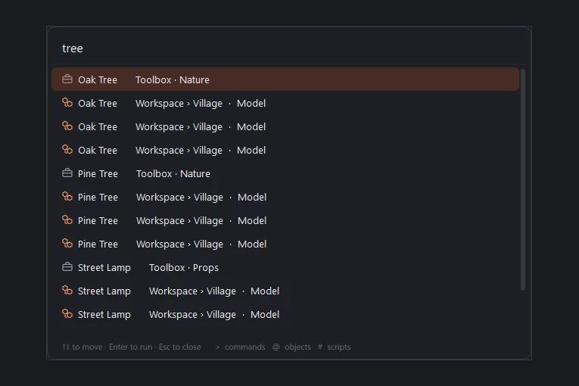Click the "@ objects" filter hint
This screenshot has height=386, width=579.
(x=291, y=347)
